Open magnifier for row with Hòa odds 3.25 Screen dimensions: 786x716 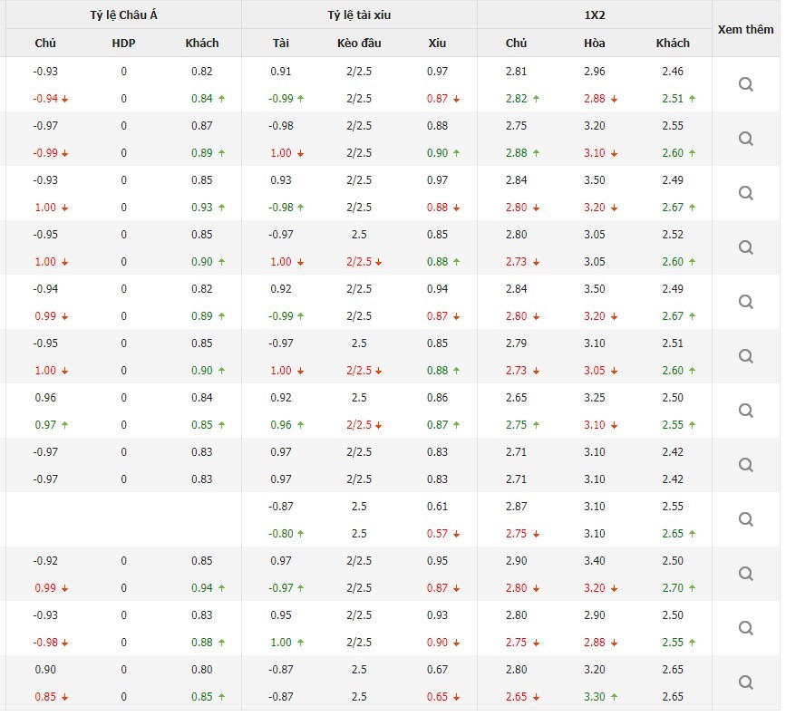[745, 411]
